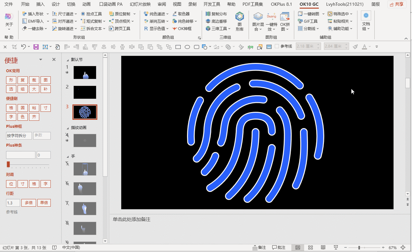The height and width of the screenshot is (252, 412).
Task: Click the rounded rectangle shape icon
Action: click(197, 47)
